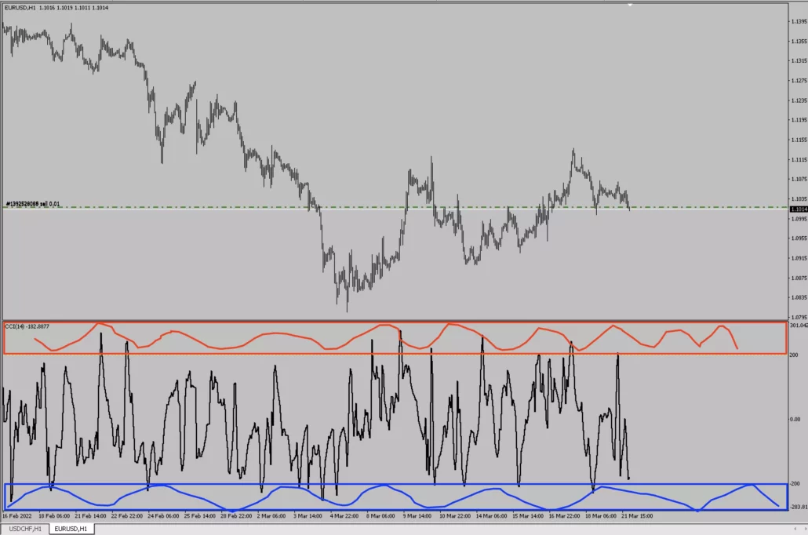This screenshot has width=808, height=535.
Task: Select the EURUSD,H1 chart tab
Action: coord(71,529)
